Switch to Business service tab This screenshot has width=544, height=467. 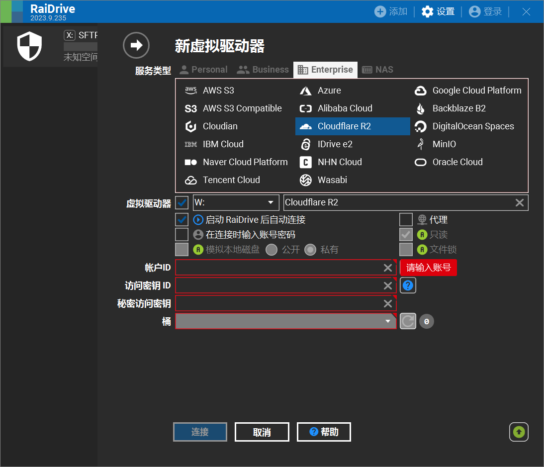pos(263,70)
